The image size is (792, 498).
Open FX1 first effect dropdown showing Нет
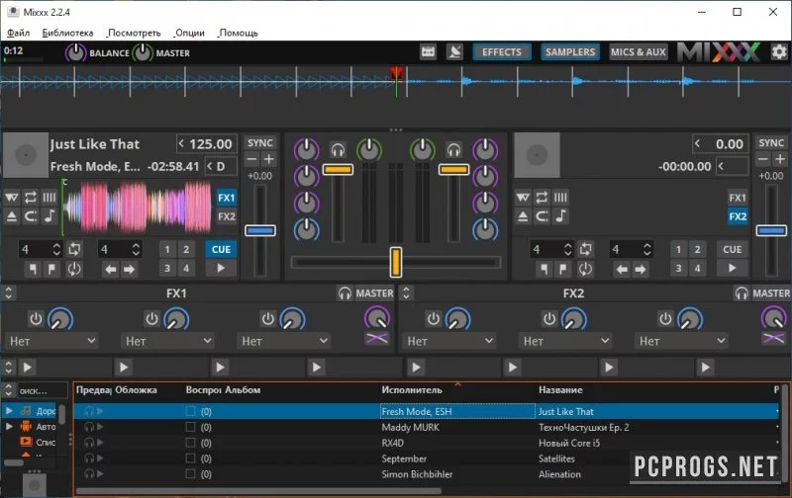51,341
